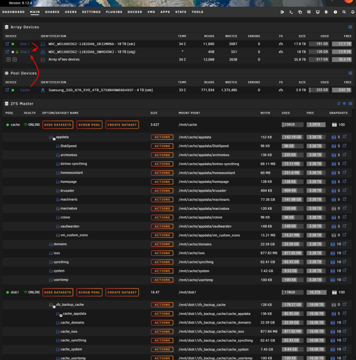Collapse the zfs_backup_cache dataset tree

click(54, 307)
